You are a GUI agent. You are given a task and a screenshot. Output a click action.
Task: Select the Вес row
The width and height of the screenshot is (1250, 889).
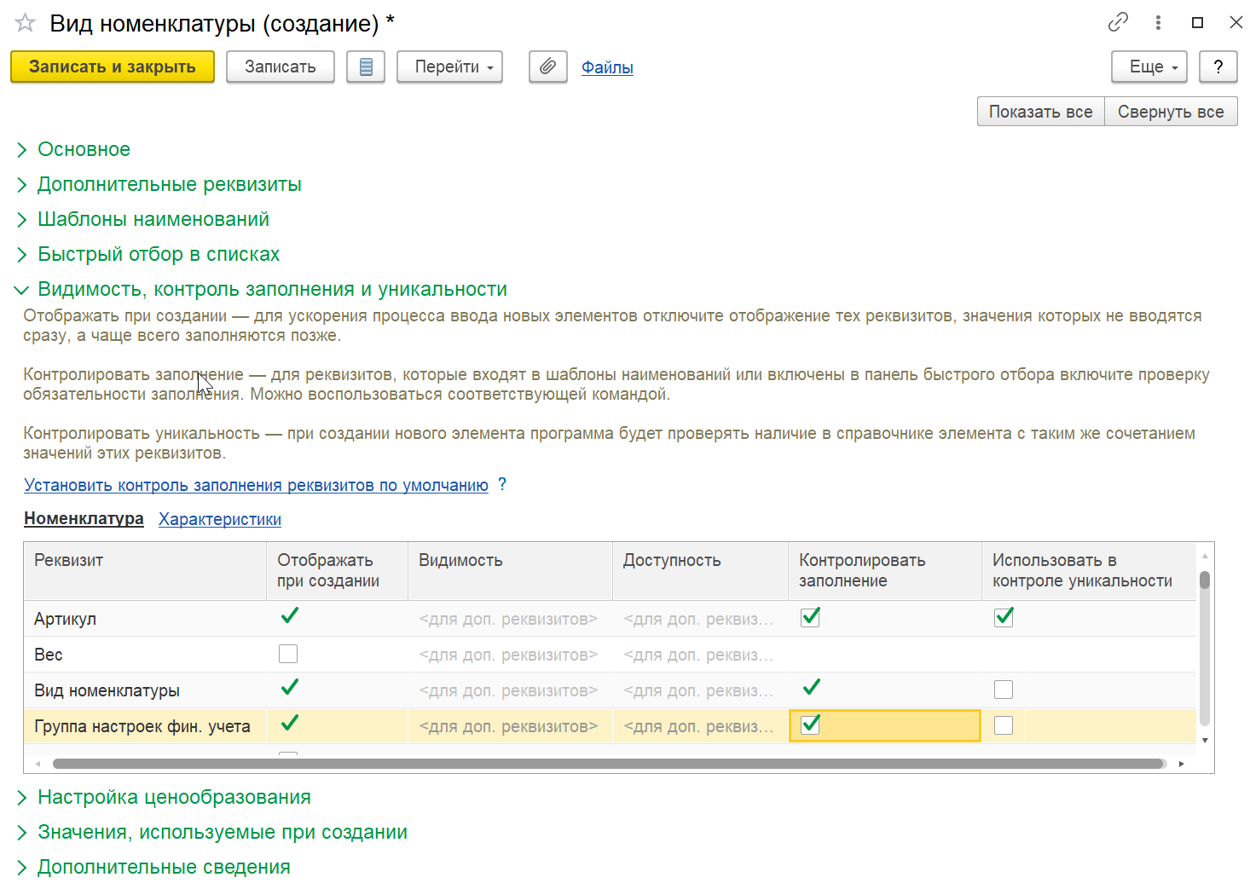(x=611, y=655)
